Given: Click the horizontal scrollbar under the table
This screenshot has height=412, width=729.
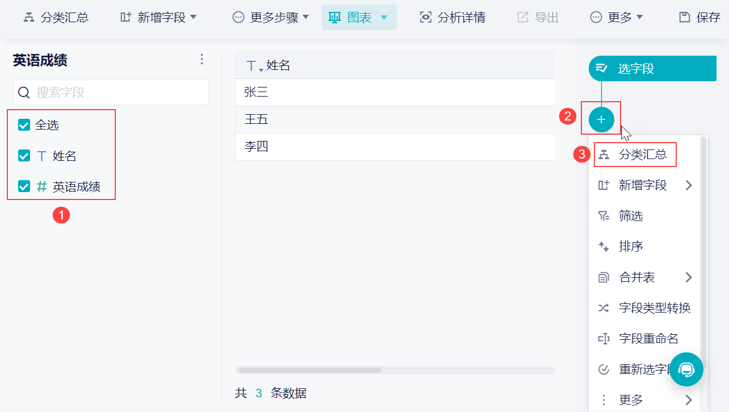Looking at the screenshot, I should 310,370.
